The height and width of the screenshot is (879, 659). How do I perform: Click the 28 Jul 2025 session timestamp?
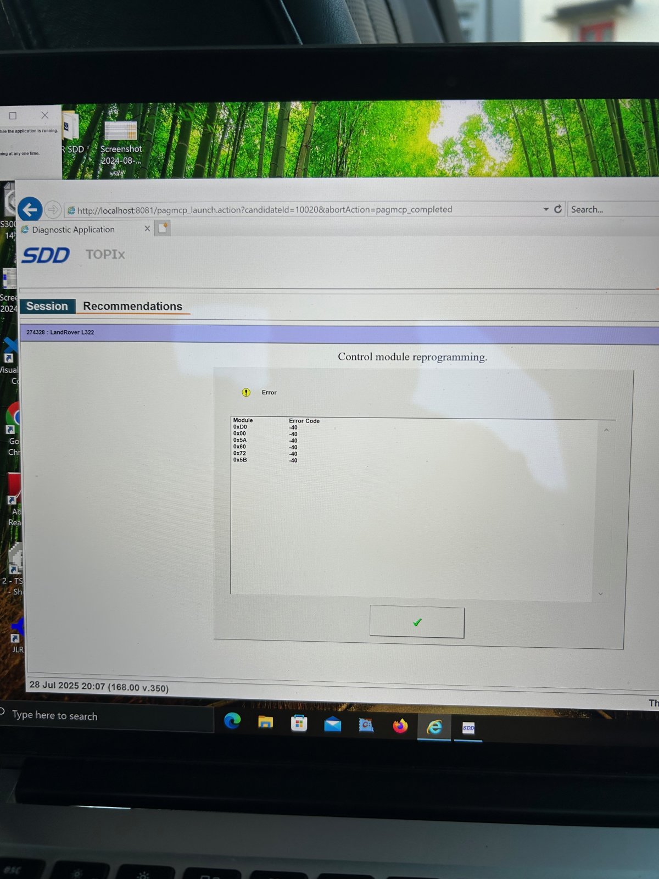(x=99, y=686)
